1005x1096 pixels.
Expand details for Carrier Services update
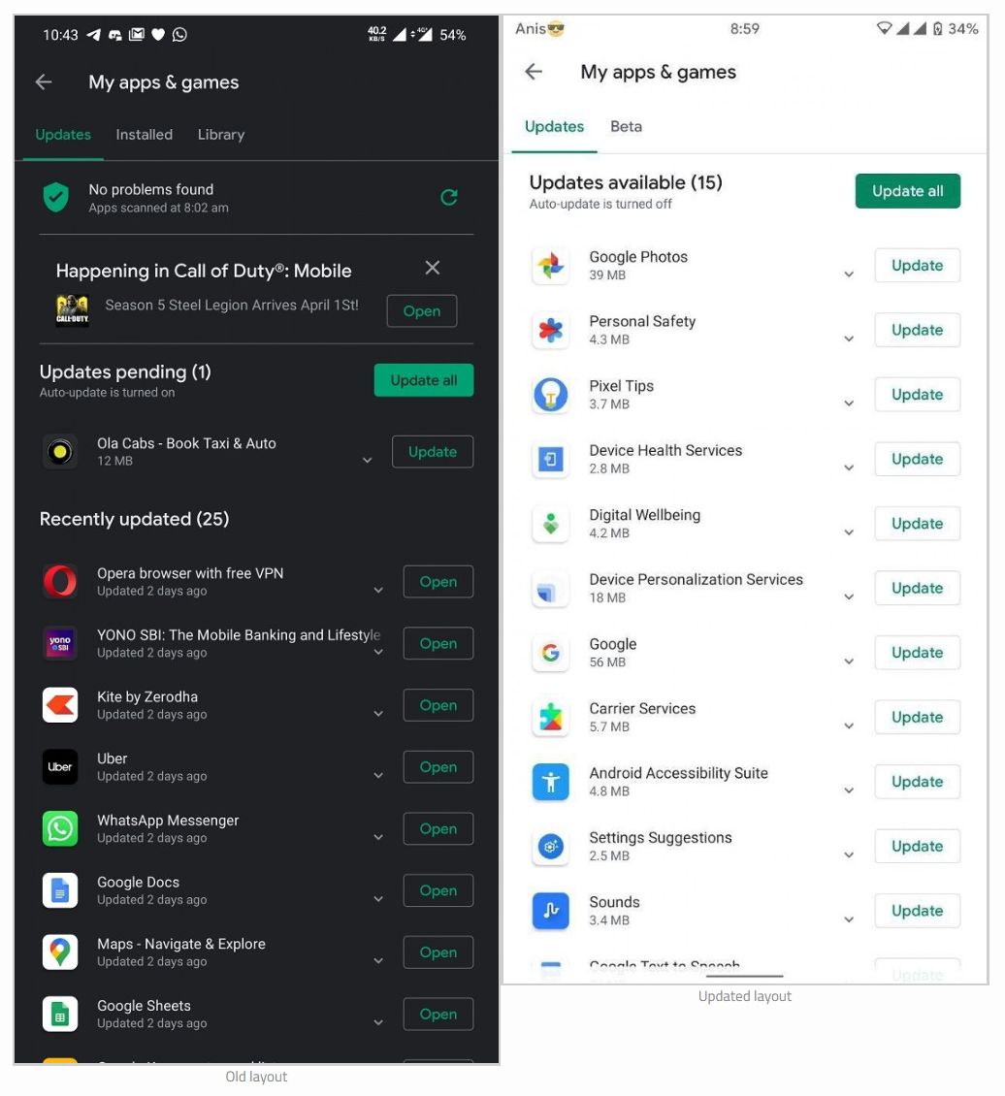849,718
